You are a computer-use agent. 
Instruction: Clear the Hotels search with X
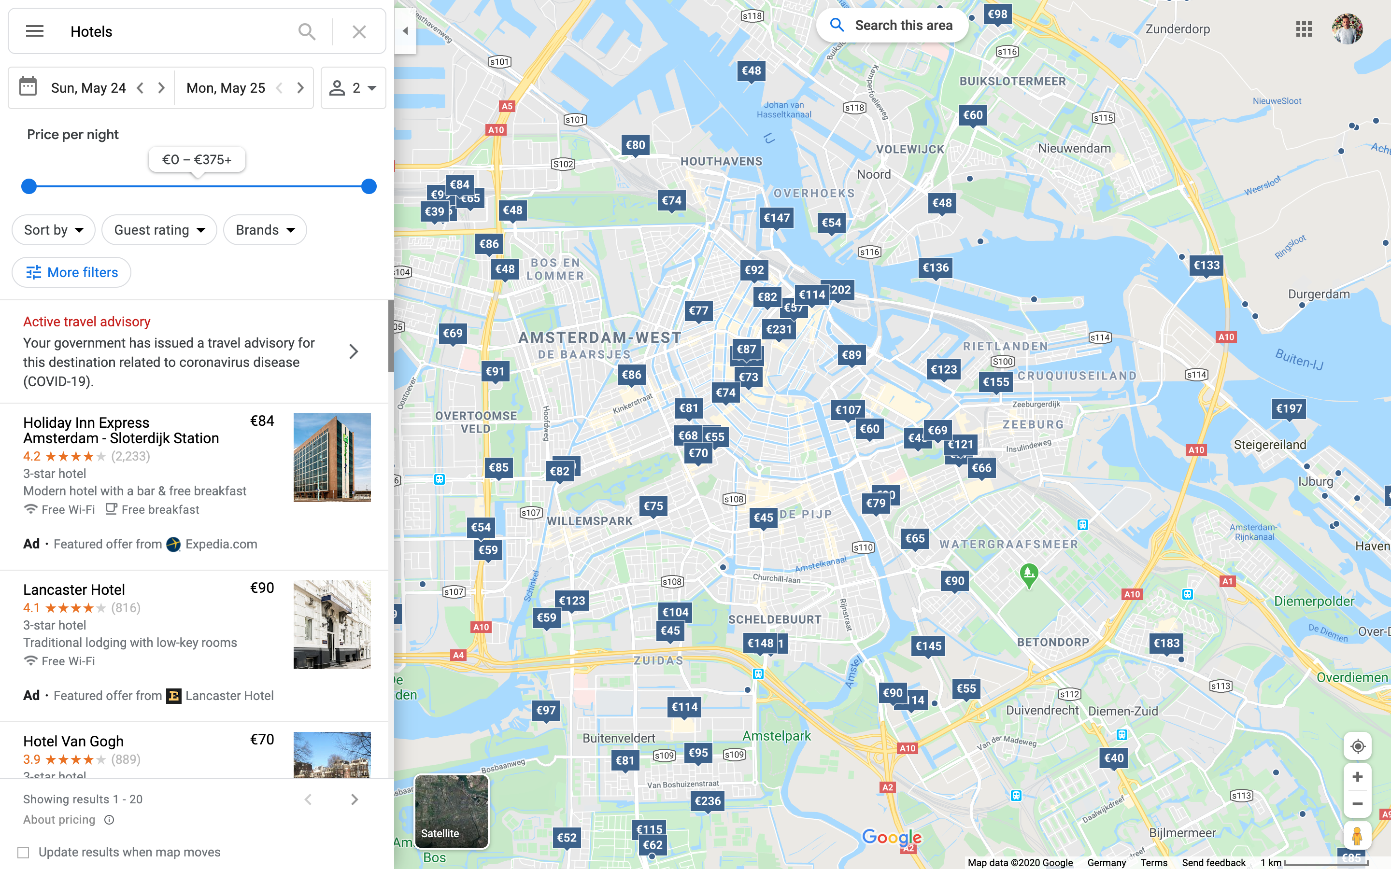359,31
